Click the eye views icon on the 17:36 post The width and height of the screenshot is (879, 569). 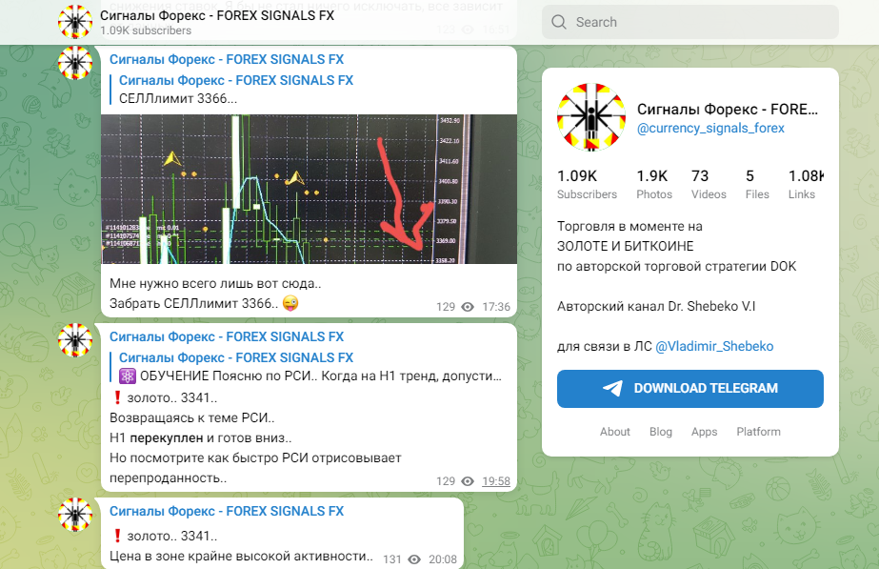(468, 307)
